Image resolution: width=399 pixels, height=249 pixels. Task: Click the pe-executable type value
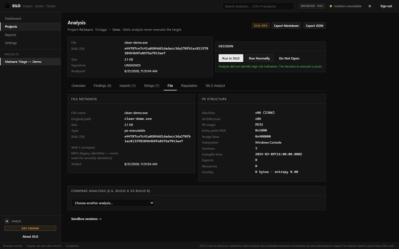(135, 130)
